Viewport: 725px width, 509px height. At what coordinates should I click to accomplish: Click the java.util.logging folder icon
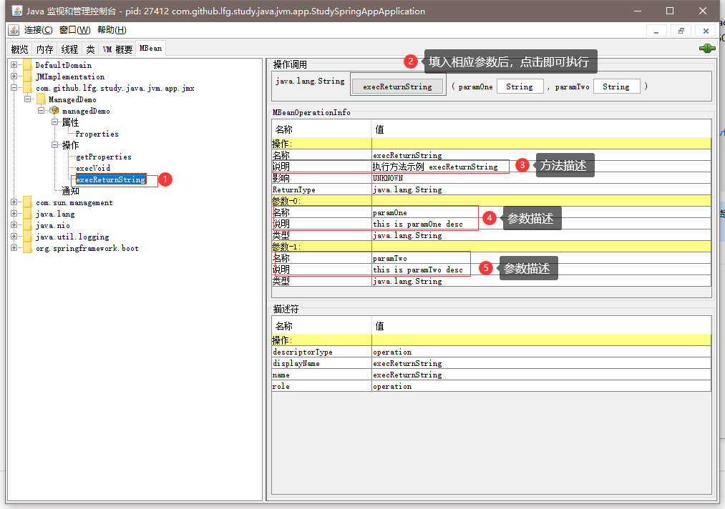(x=28, y=237)
